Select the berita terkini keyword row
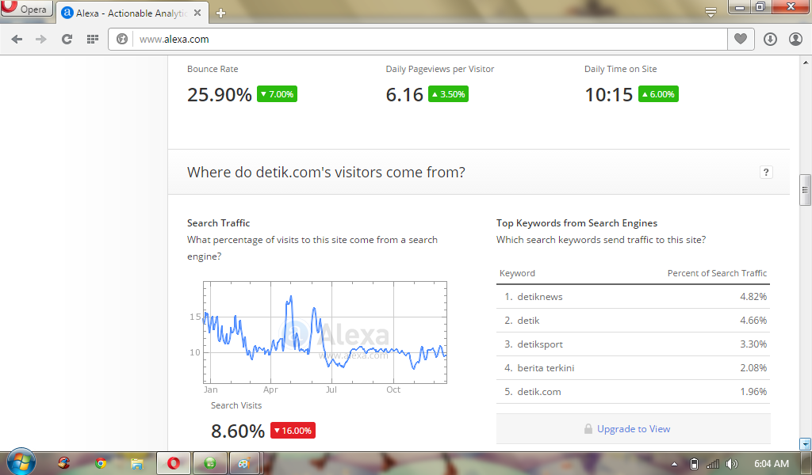 click(633, 368)
